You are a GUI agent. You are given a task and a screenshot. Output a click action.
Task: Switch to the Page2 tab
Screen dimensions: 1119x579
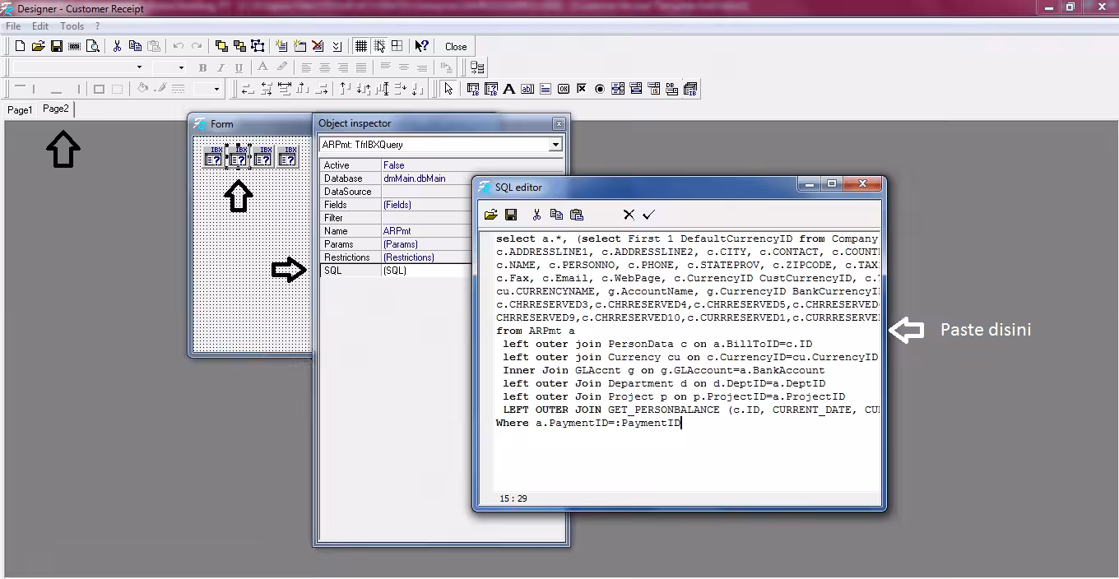pyautogui.click(x=56, y=109)
